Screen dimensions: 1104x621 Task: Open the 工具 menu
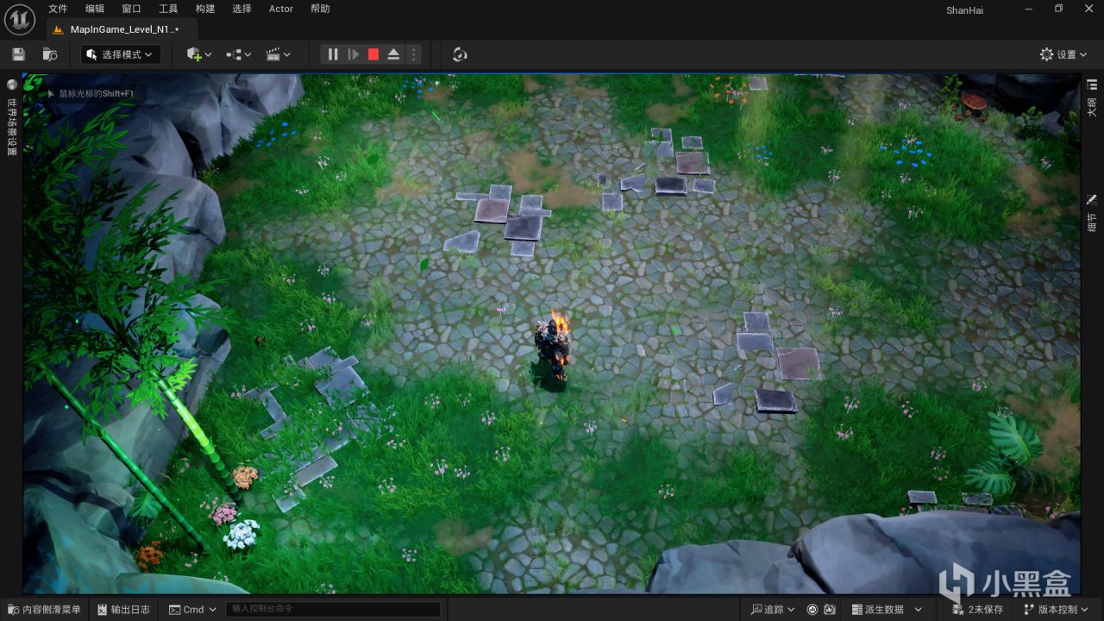coord(168,9)
